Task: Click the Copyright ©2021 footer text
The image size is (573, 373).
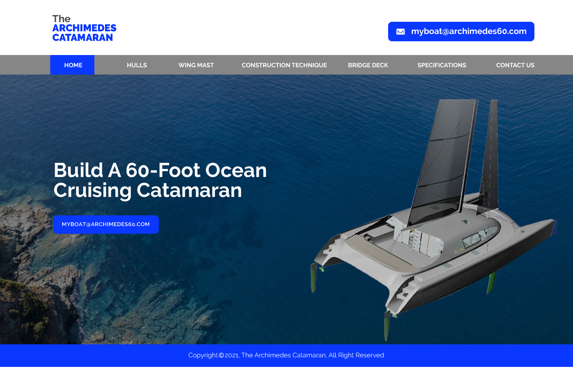Action: click(x=213, y=355)
